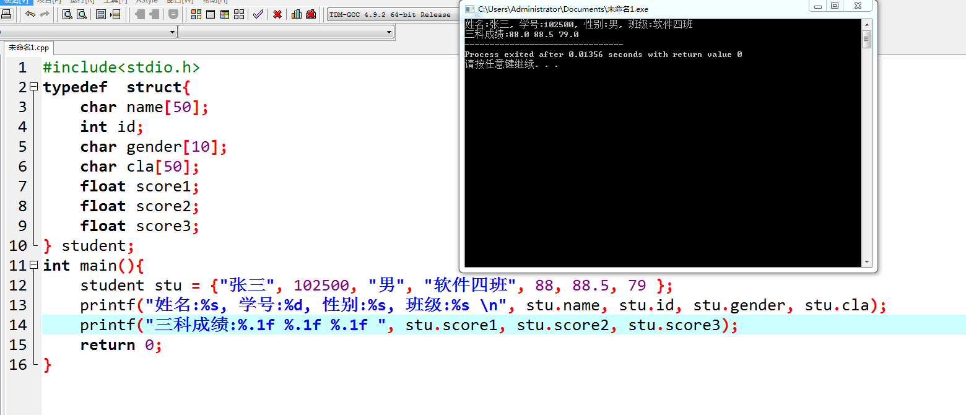Click the Compile & Run icon
The height and width of the screenshot is (415, 966).
(x=225, y=14)
